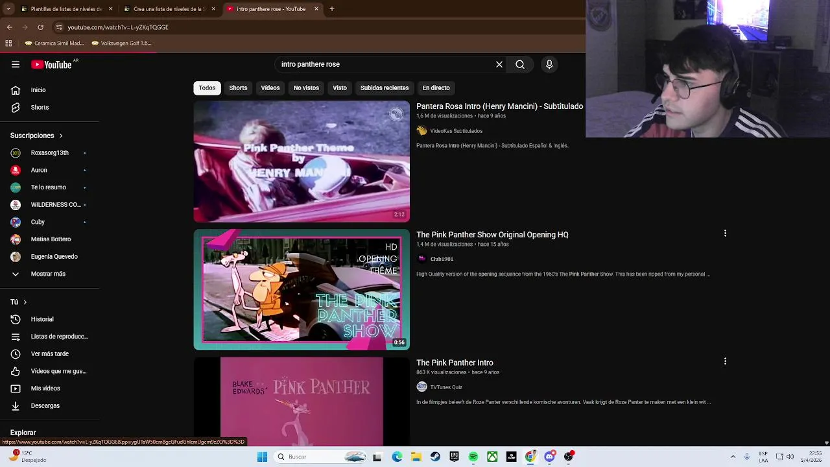
Task: Open options for The Pink Panther Show video
Action: 725,233
